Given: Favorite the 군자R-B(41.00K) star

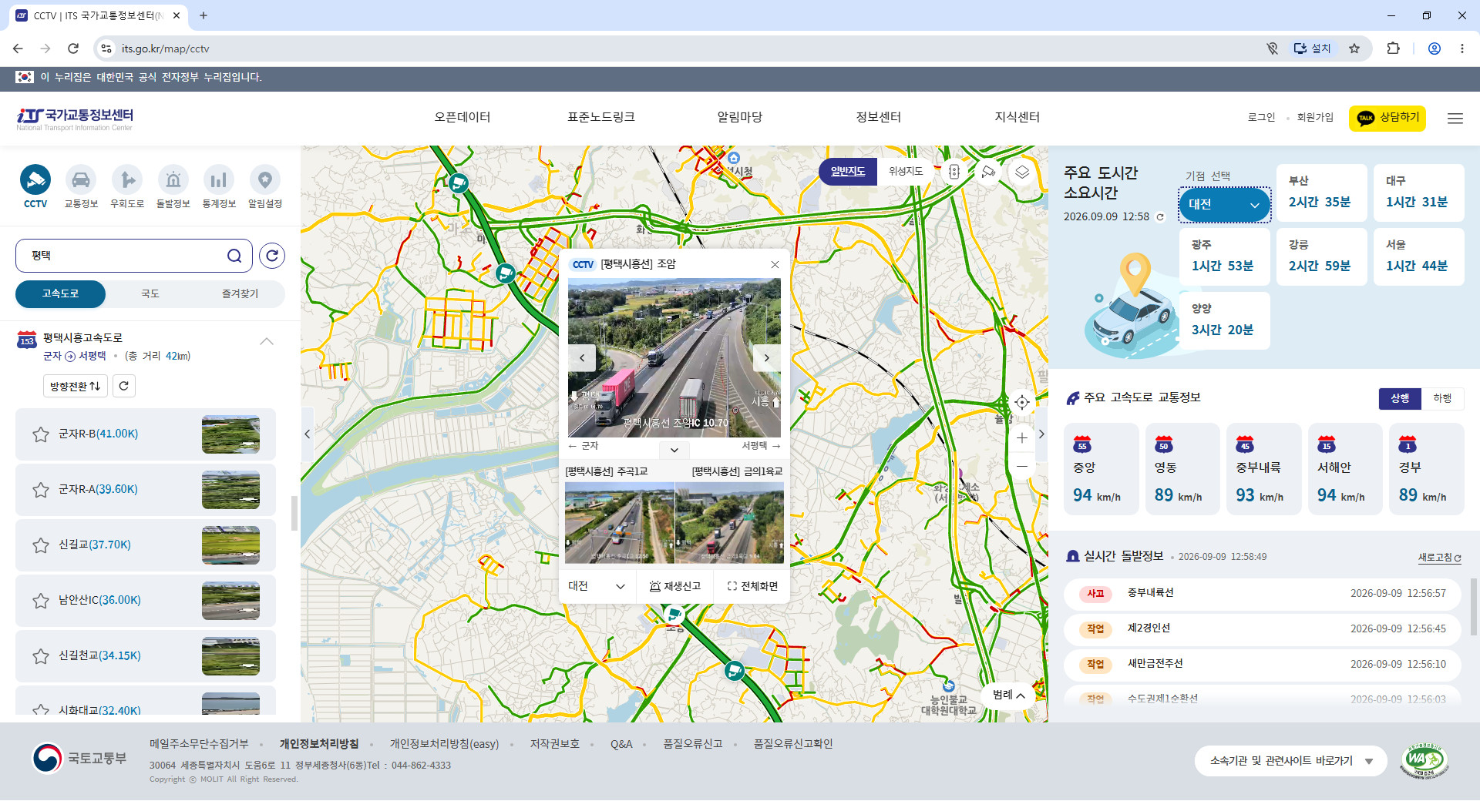Looking at the screenshot, I should (41, 434).
